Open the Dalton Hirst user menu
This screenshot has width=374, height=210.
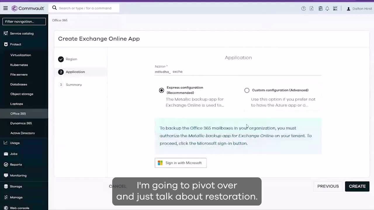(359, 9)
